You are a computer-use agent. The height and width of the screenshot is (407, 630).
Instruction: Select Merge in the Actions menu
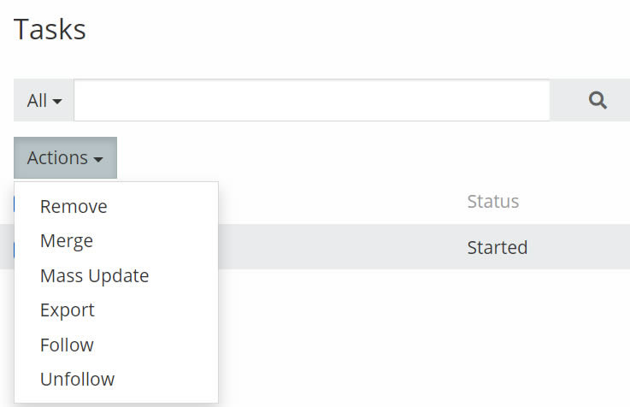pyautogui.click(x=67, y=241)
